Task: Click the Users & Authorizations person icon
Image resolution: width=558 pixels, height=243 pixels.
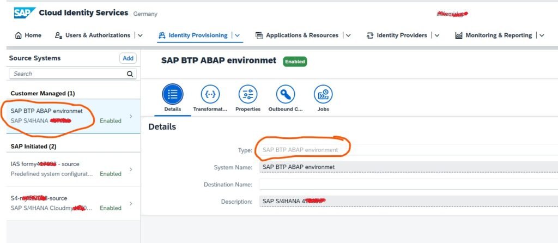Action: click(59, 35)
